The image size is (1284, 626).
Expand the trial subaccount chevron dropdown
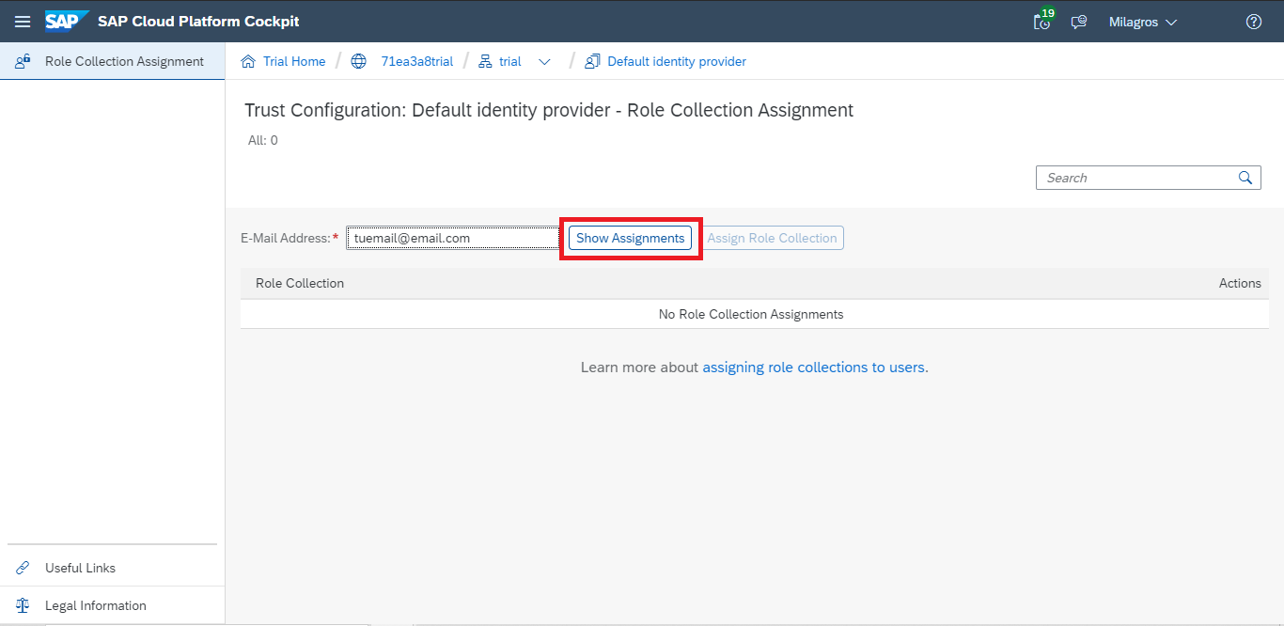coord(544,61)
